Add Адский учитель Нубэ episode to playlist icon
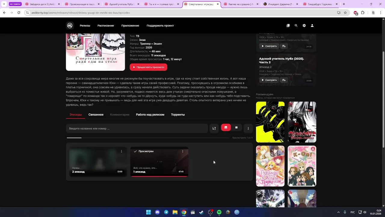Viewport: 385px width, 217px height. [284, 80]
